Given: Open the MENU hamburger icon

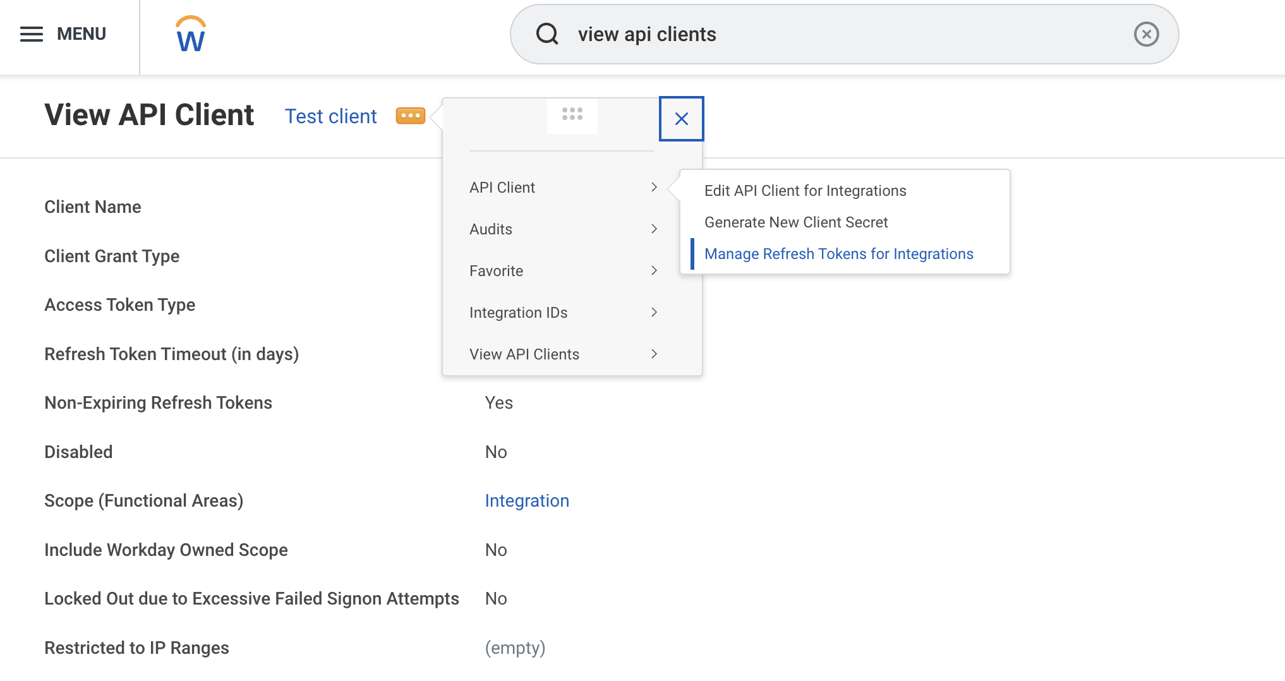Looking at the screenshot, I should tap(31, 34).
